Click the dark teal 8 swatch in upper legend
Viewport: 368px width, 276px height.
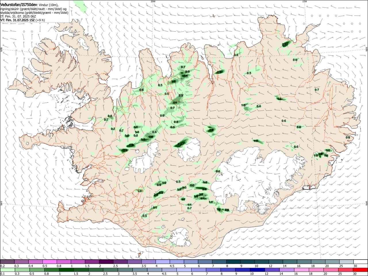233,262
